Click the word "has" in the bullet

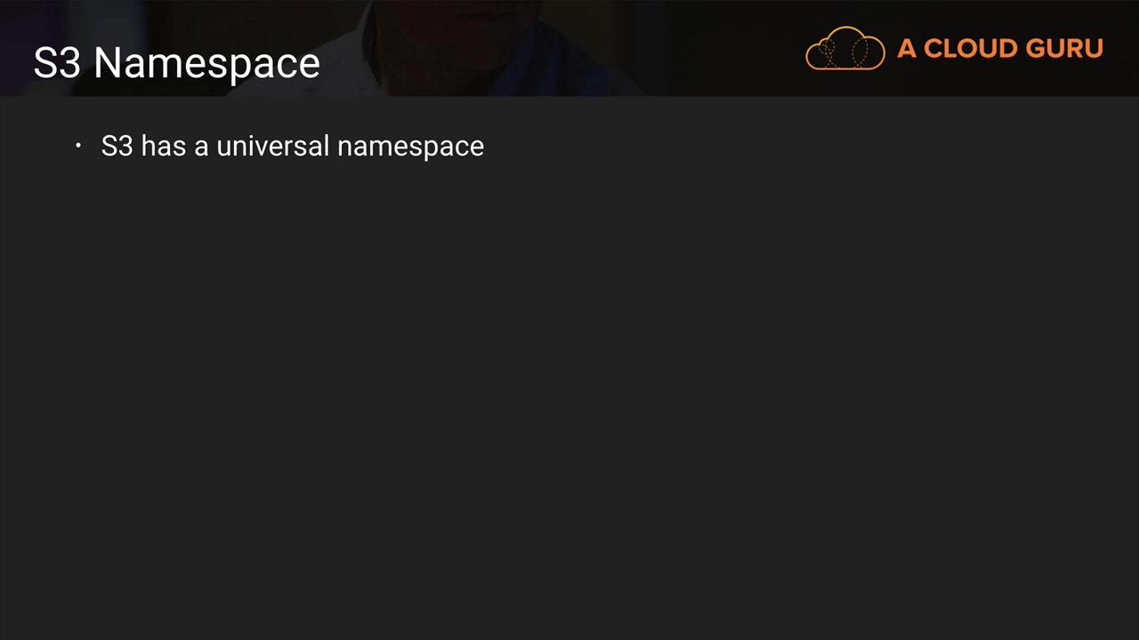click(x=163, y=146)
